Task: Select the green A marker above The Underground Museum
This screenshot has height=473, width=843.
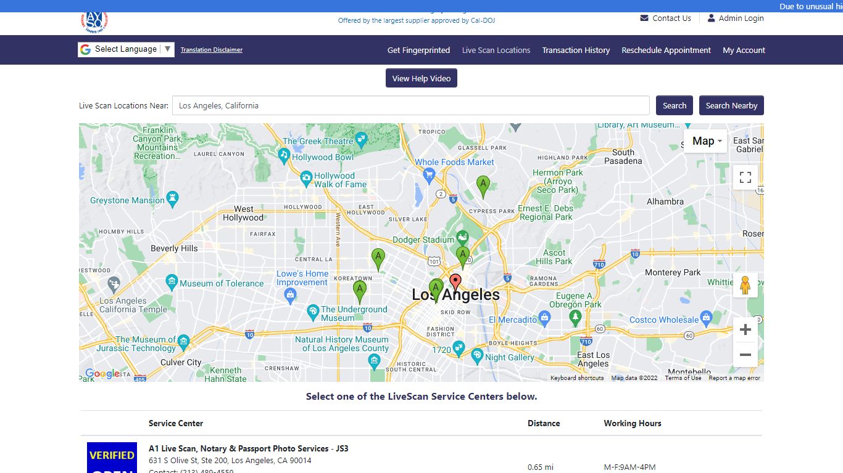Action: 359,292
